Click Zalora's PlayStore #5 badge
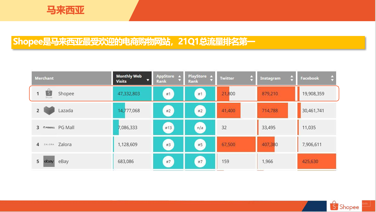The height and width of the screenshot is (212, 376). [200, 145]
